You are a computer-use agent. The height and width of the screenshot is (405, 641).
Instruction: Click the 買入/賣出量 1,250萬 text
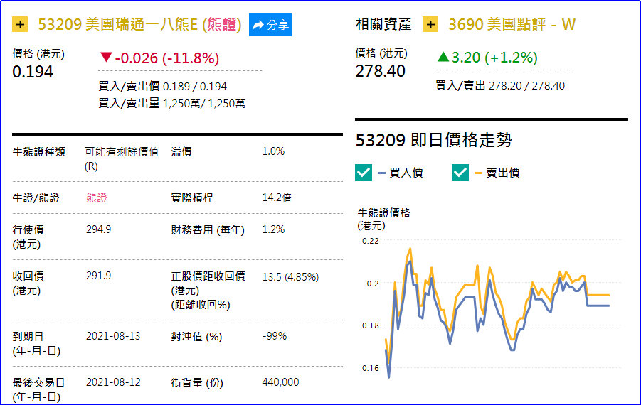171,103
